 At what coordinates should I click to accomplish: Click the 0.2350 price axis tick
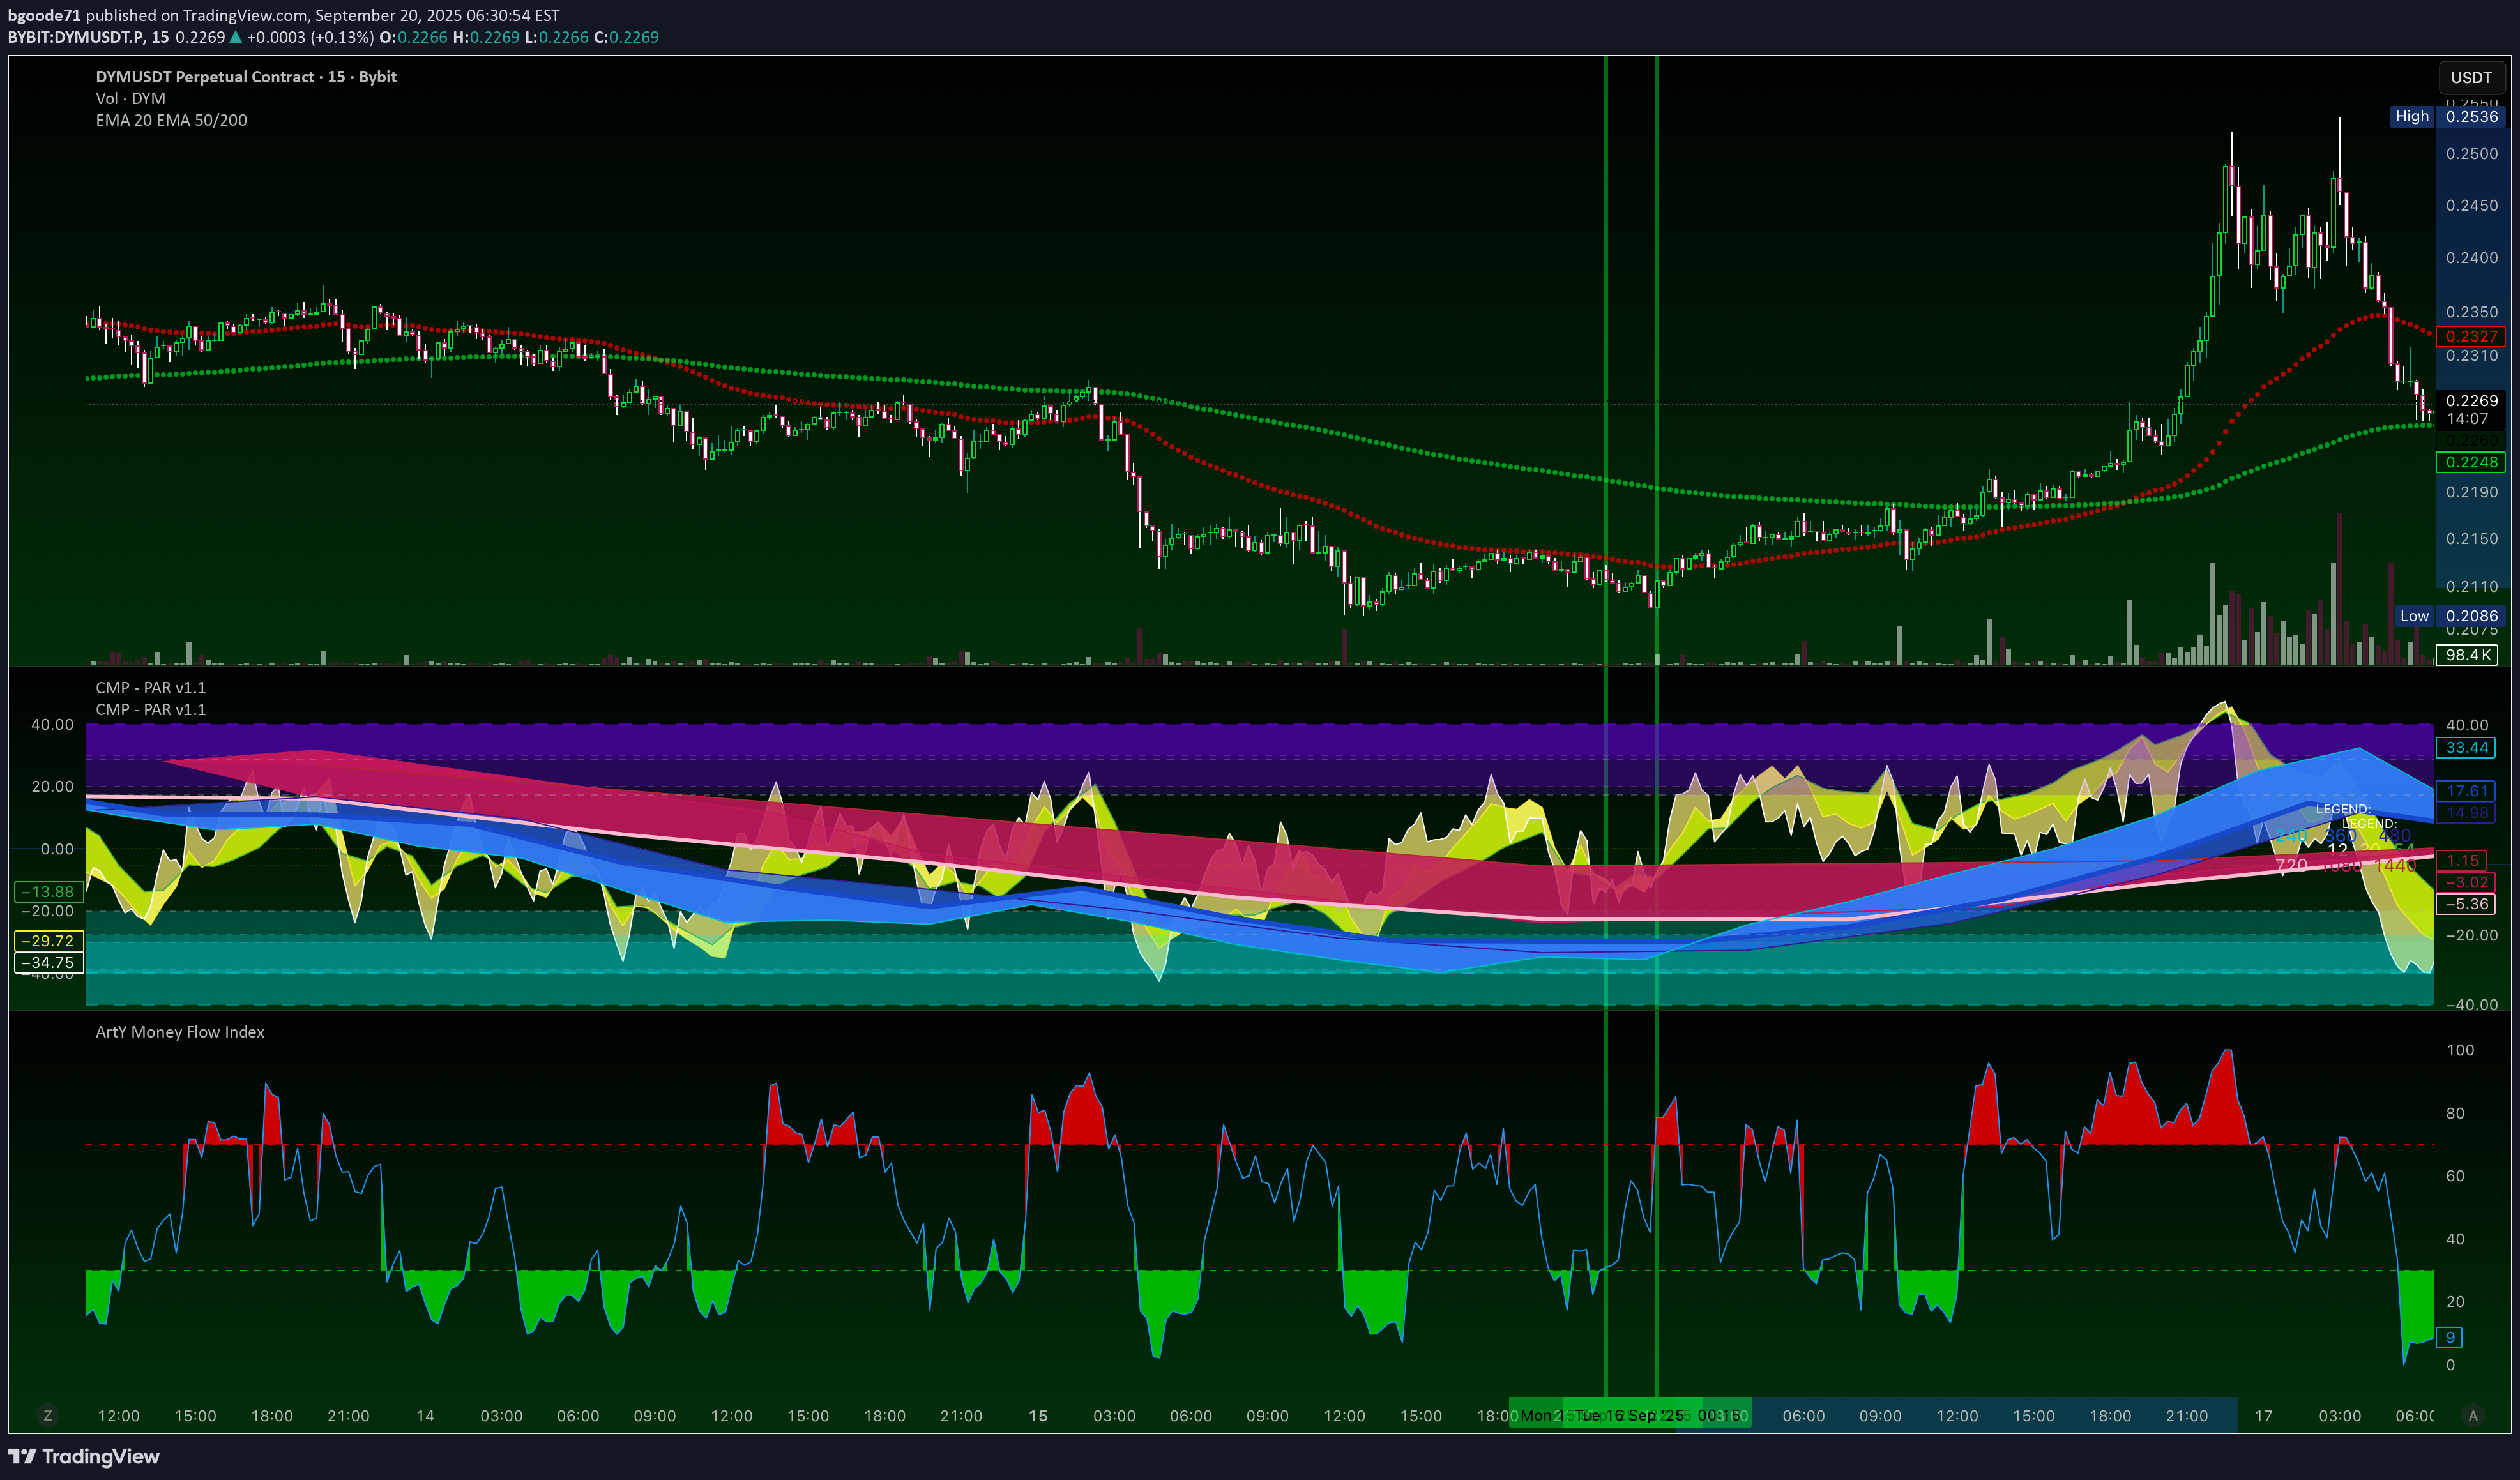(x=2471, y=312)
